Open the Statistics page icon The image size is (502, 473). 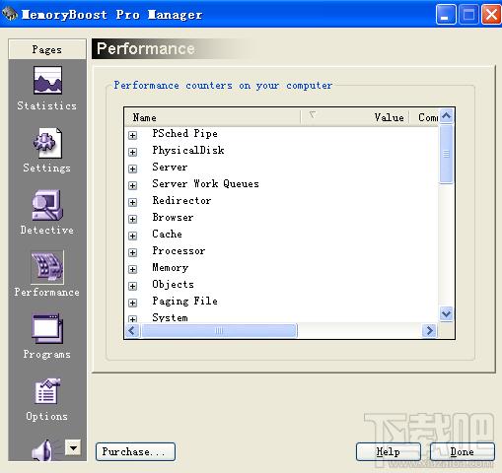coord(47,81)
